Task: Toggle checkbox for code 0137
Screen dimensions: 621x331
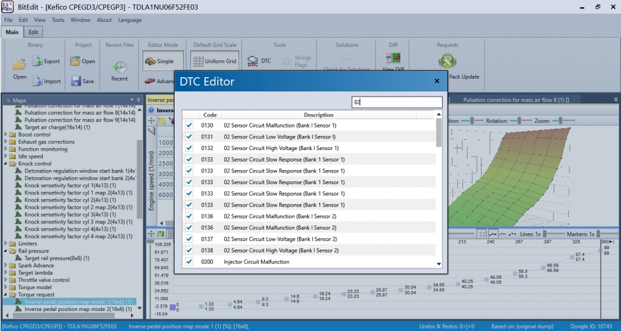Action: [189, 239]
